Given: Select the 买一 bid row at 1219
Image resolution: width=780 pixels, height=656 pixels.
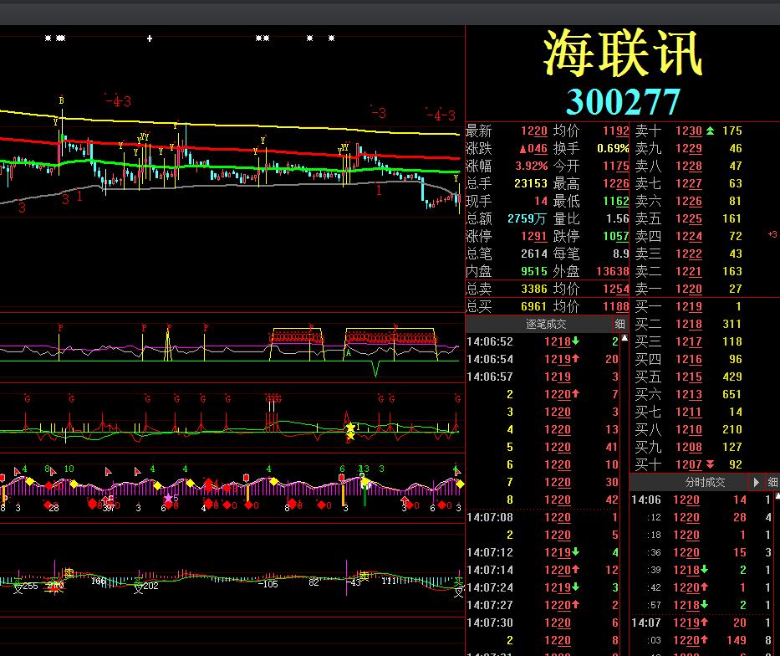Looking at the screenshot, I should coord(689,306).
